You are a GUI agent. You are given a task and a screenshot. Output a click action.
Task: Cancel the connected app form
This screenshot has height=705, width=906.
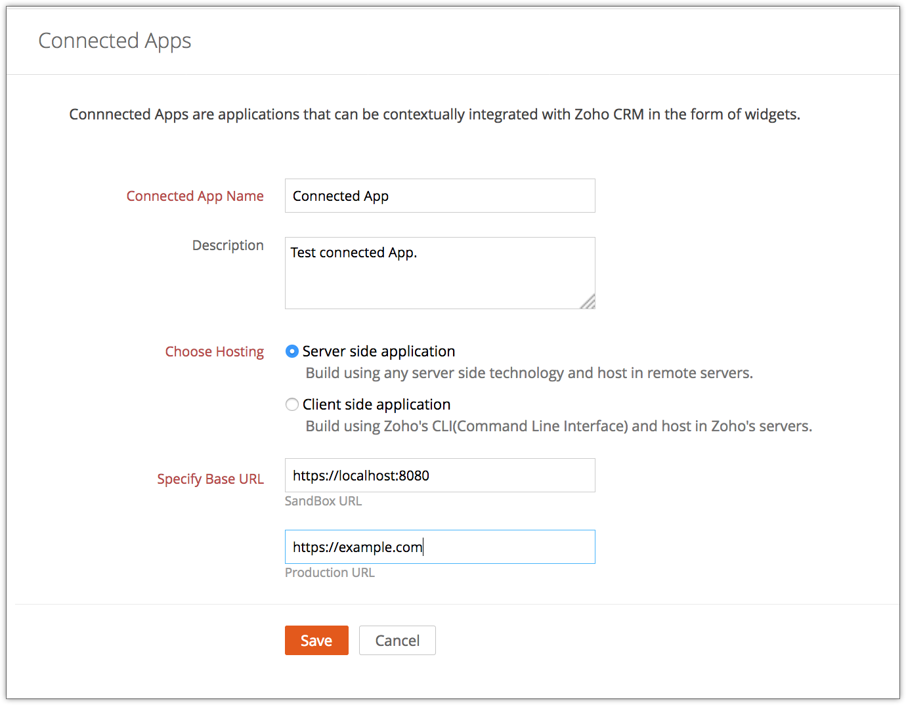(397, 640)
